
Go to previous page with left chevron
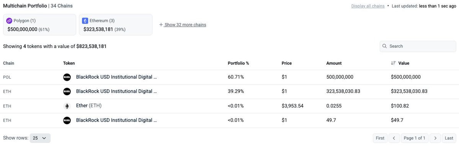pos(394,138)
